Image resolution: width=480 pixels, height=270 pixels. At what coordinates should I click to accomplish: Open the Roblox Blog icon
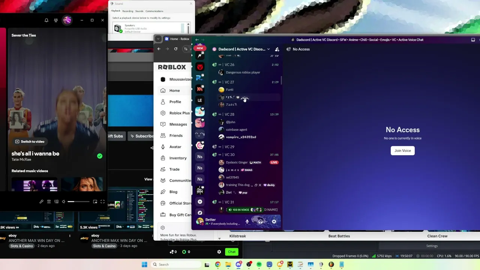pyautogui.click(x=163, y=192)
